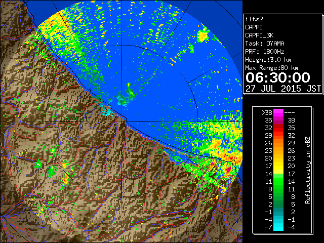The height and width of the screenshot is (243, 324).
Task: Pick the orange swatch in the 26–29 row
Action: pos(278,143)
